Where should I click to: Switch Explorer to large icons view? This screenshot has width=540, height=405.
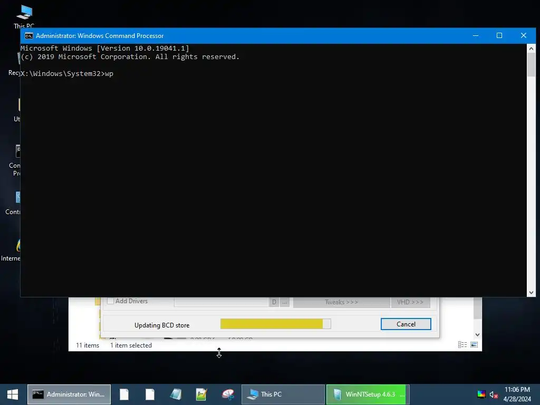[474, 345]
